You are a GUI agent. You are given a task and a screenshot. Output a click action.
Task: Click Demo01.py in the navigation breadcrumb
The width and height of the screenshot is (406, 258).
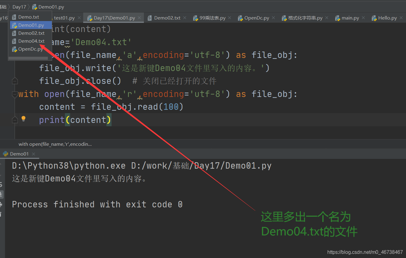pyautogui.click(x=48, y=7)
